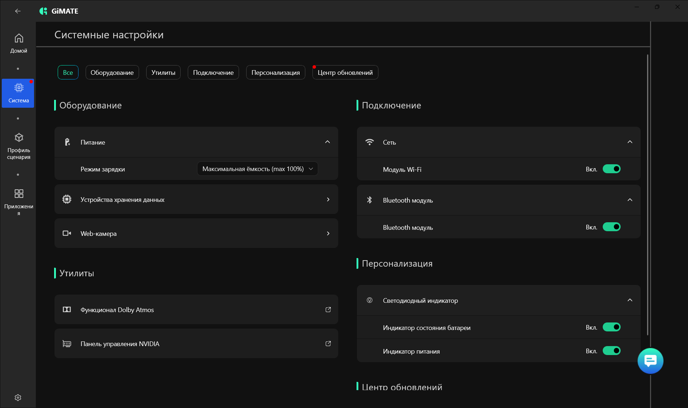This screenshot has height=408, width=688.
Task: Open Web-камера settings row
Action: 196,233
